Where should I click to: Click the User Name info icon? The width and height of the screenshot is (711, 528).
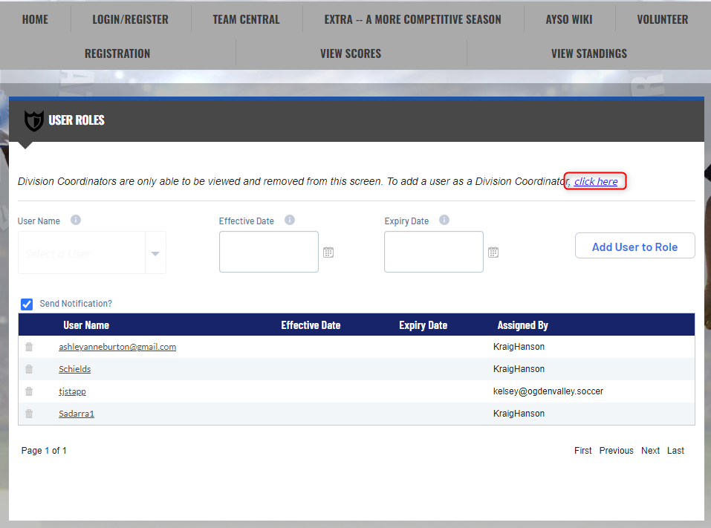(76, 221)
